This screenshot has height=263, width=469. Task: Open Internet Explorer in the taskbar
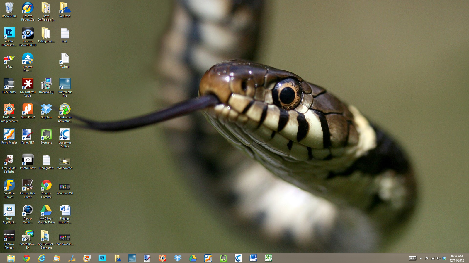click(42, 258)
